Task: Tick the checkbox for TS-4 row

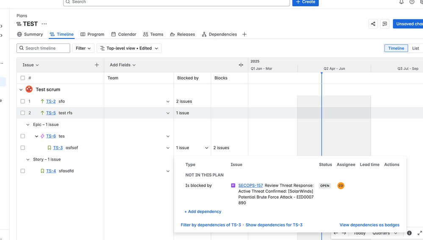Action: [23, 171]
